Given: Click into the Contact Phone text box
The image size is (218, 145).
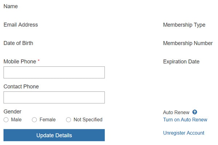Looking at the screenshot, I should point(54,98).
